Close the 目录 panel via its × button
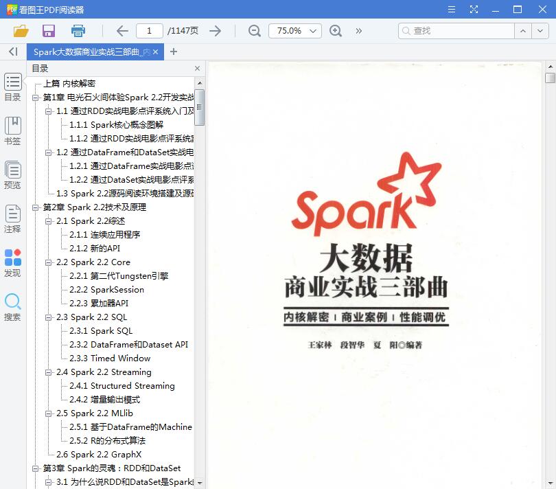 point(197,68)
